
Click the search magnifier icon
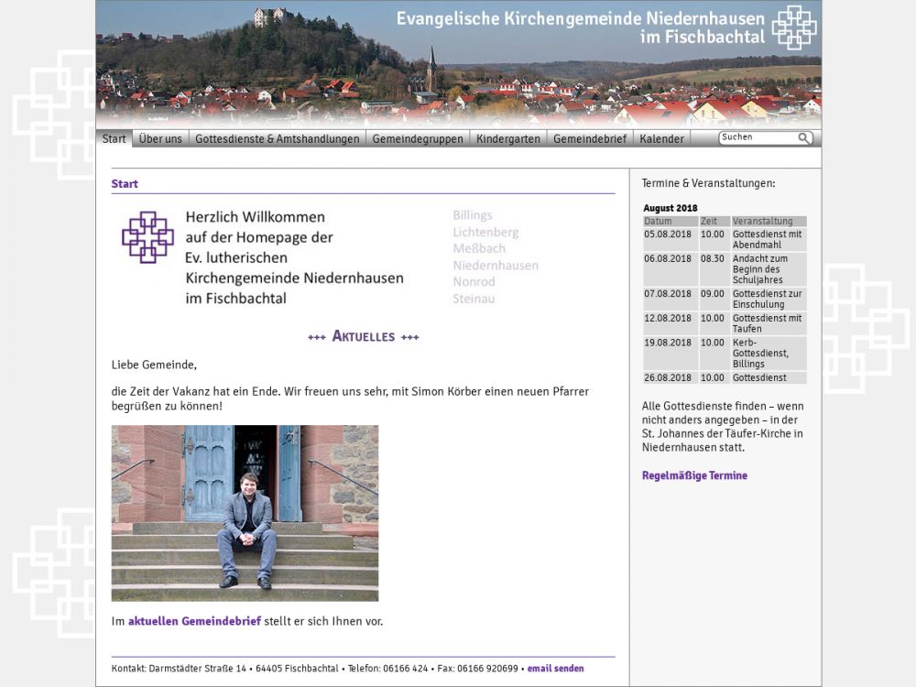pyautogui.click(x=803, y=138)
